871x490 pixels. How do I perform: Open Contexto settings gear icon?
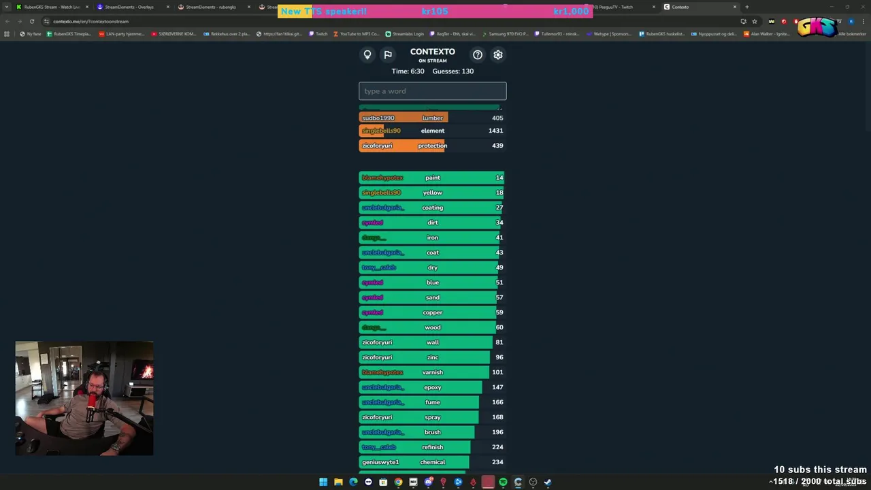click(498, 54)
